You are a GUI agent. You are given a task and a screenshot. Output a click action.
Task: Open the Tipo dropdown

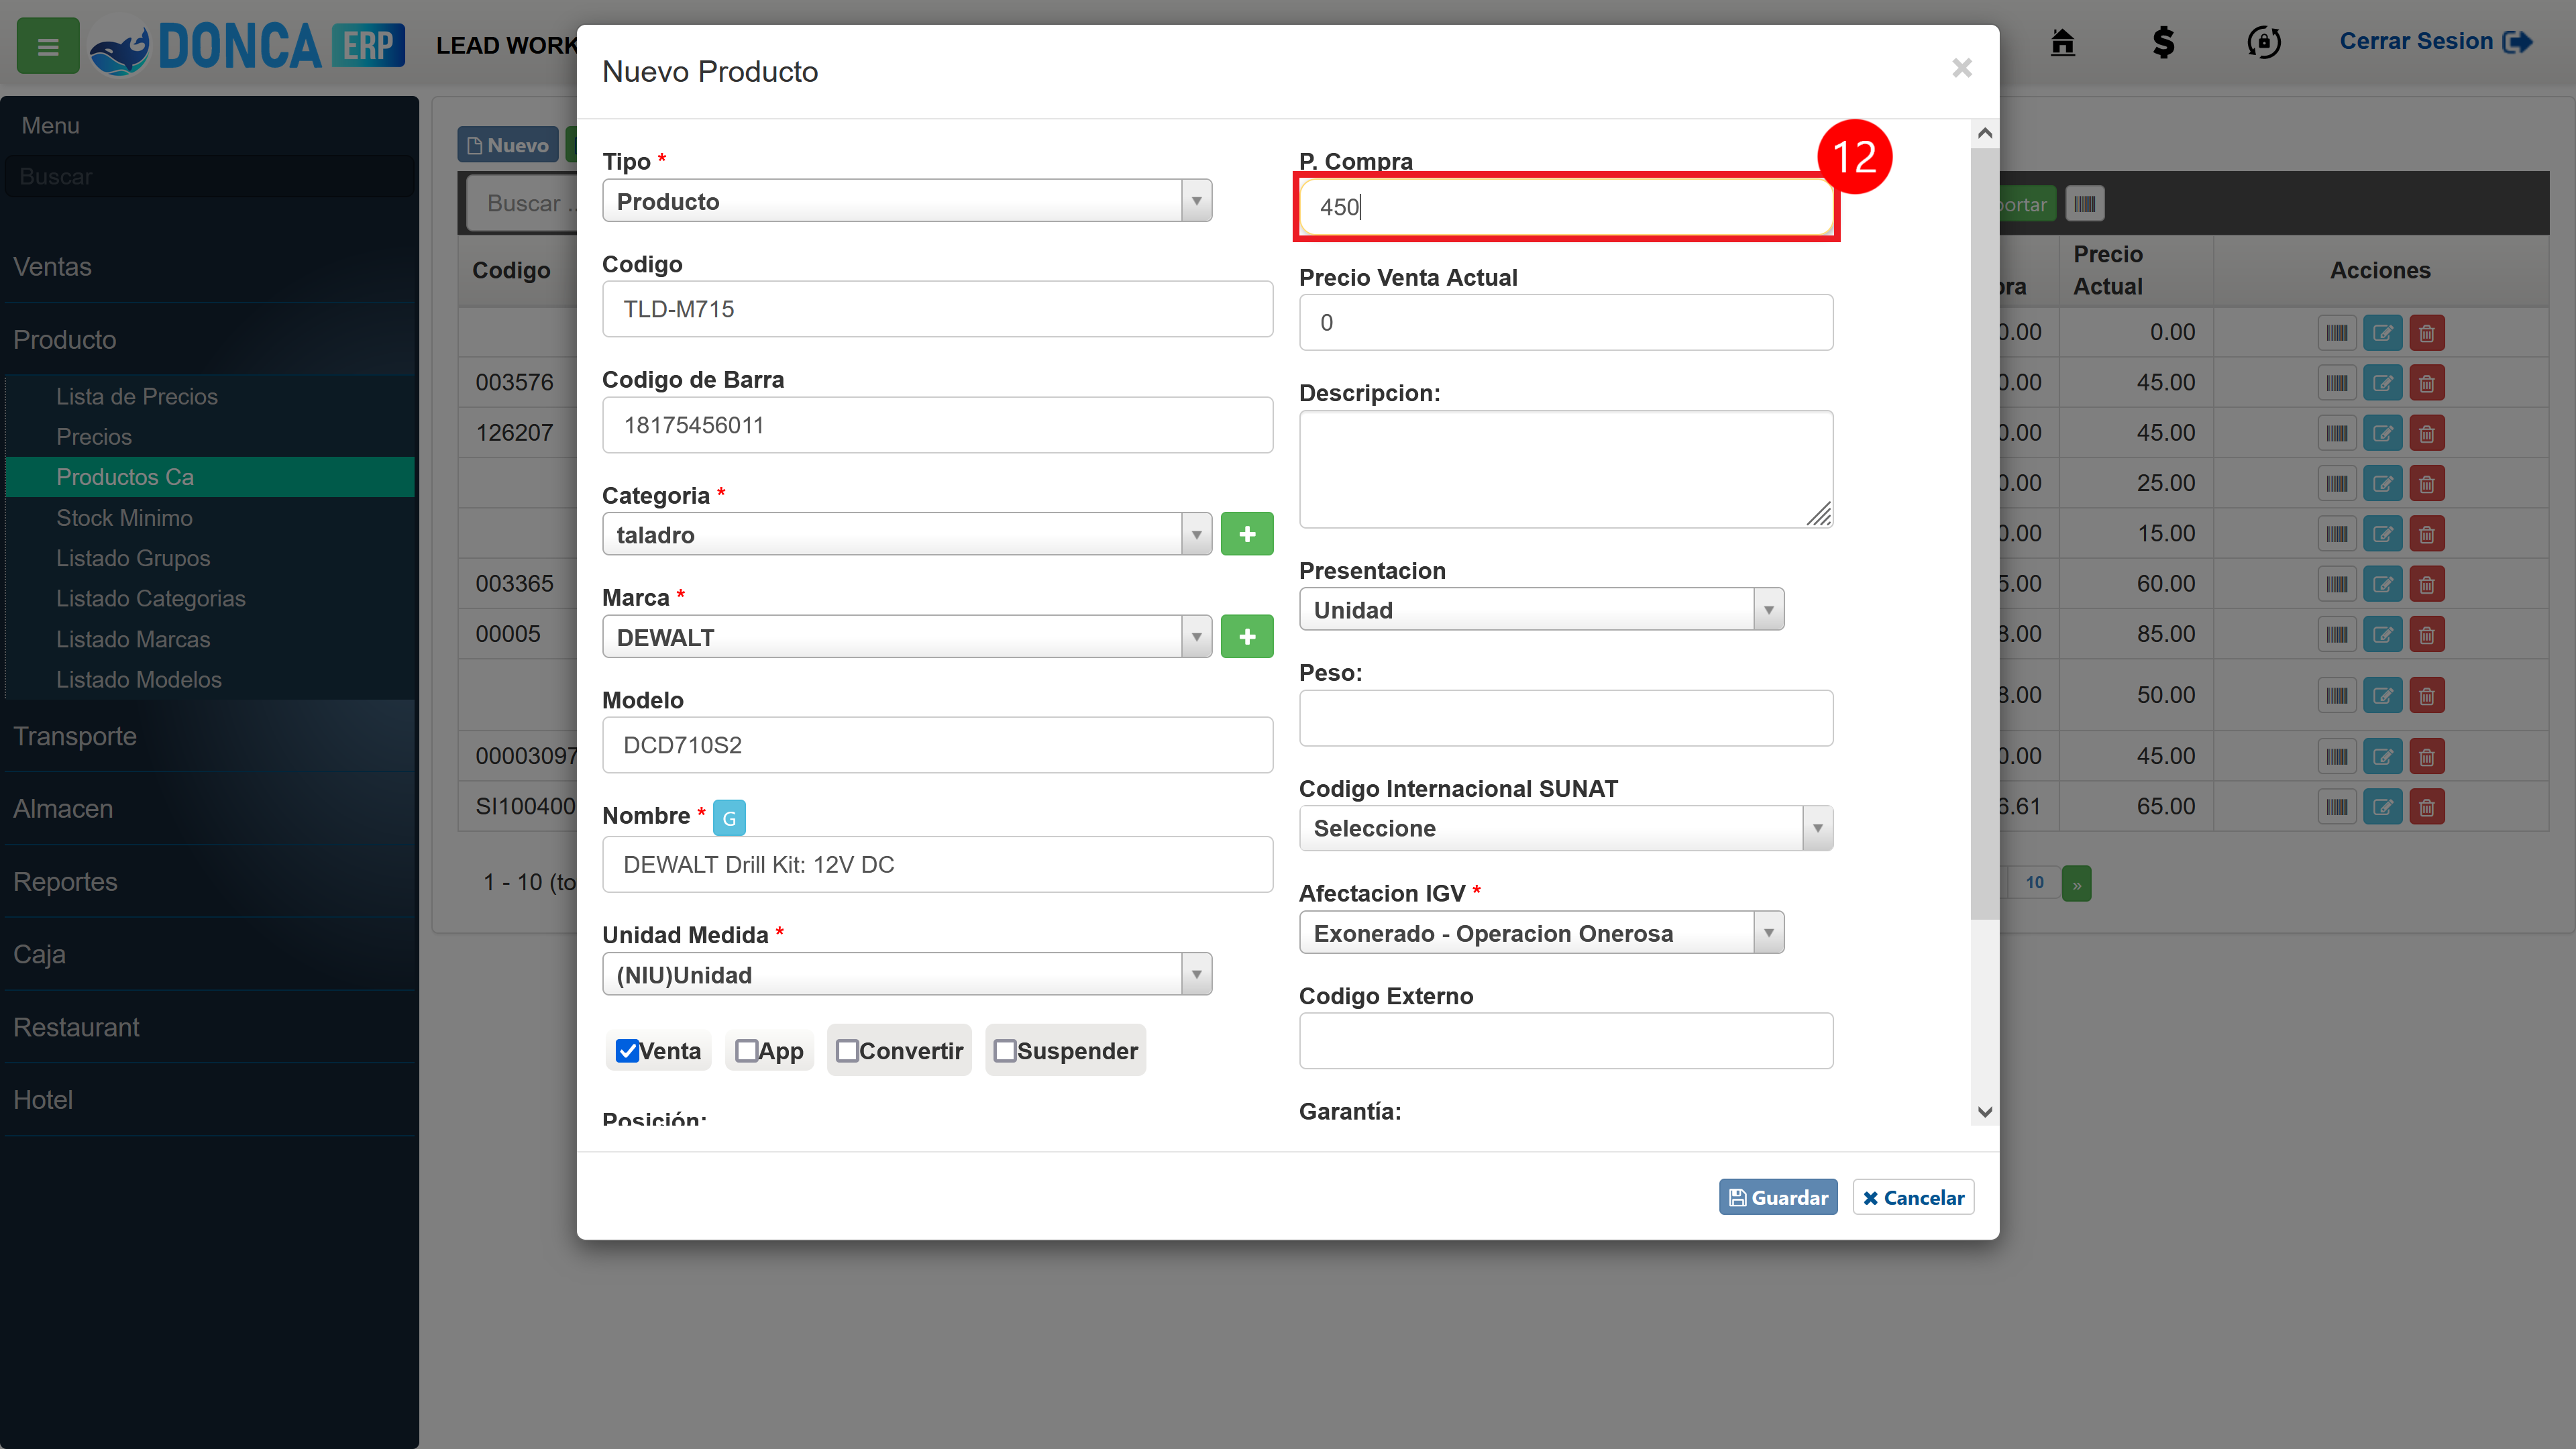907,201
